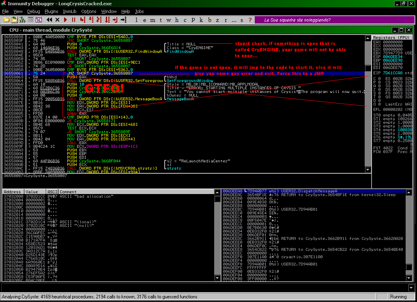Click the disassembly pane scroll-up arrow
This screenshot has height=302, width=417.
[x=368, y=38]
